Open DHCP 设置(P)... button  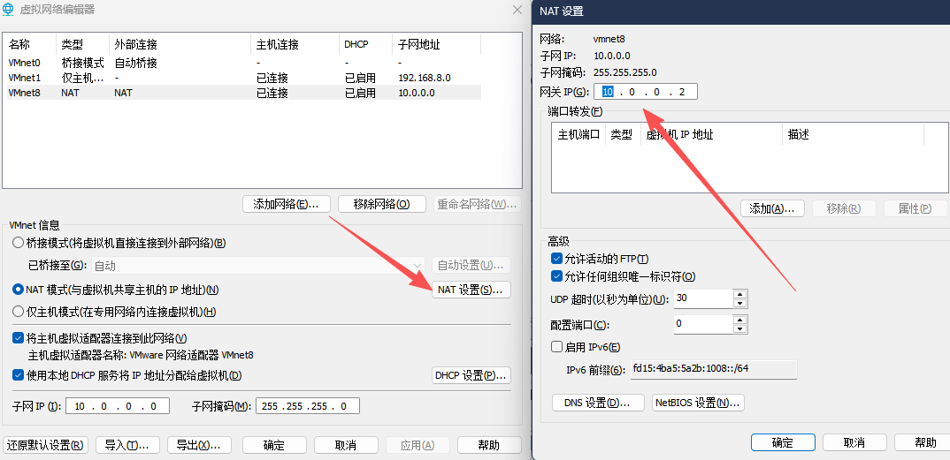coord(471,375)
